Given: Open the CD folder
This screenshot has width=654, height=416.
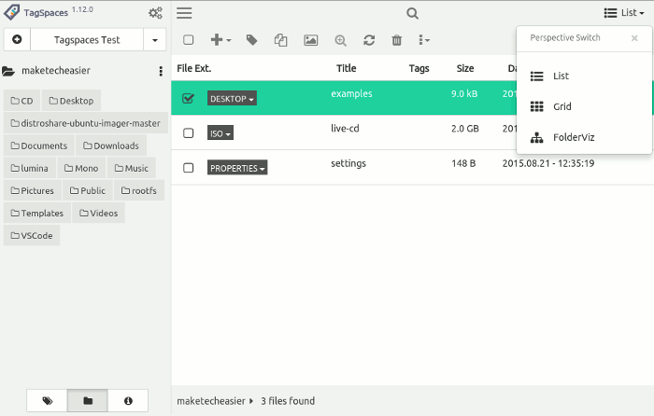Looking at the screenshot, I should coord(21,101).
